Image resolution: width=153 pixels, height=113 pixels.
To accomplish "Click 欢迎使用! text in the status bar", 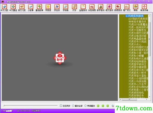I will (36, 111).
